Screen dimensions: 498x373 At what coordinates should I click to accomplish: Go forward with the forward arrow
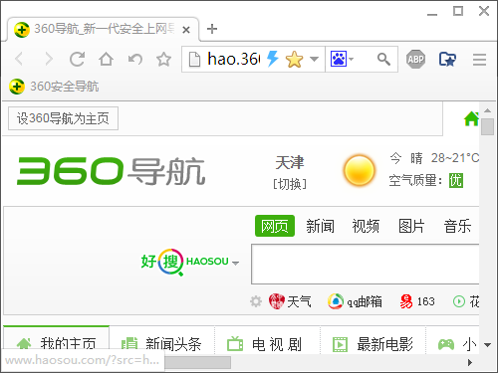(49, 60)
